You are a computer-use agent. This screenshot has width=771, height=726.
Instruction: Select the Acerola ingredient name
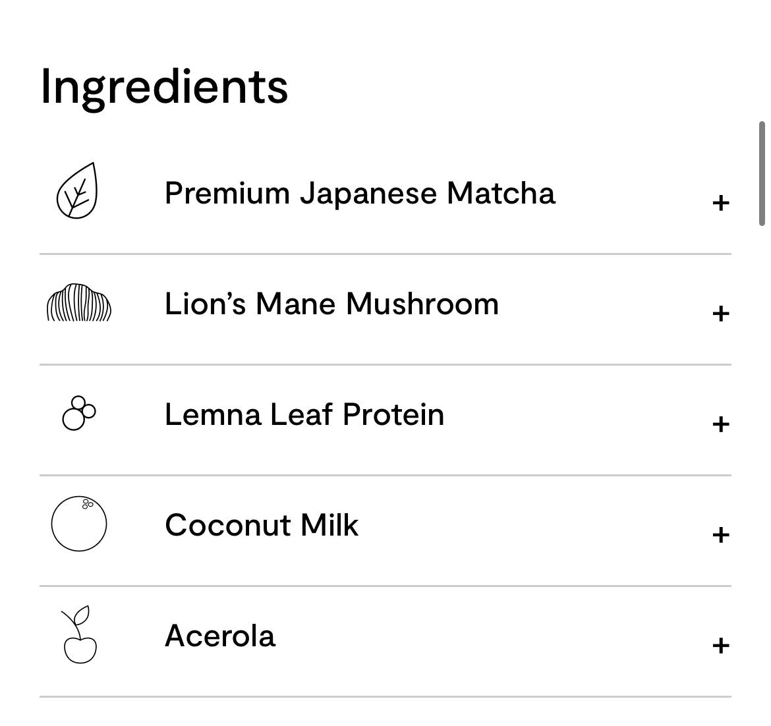(x=220, y=636)
